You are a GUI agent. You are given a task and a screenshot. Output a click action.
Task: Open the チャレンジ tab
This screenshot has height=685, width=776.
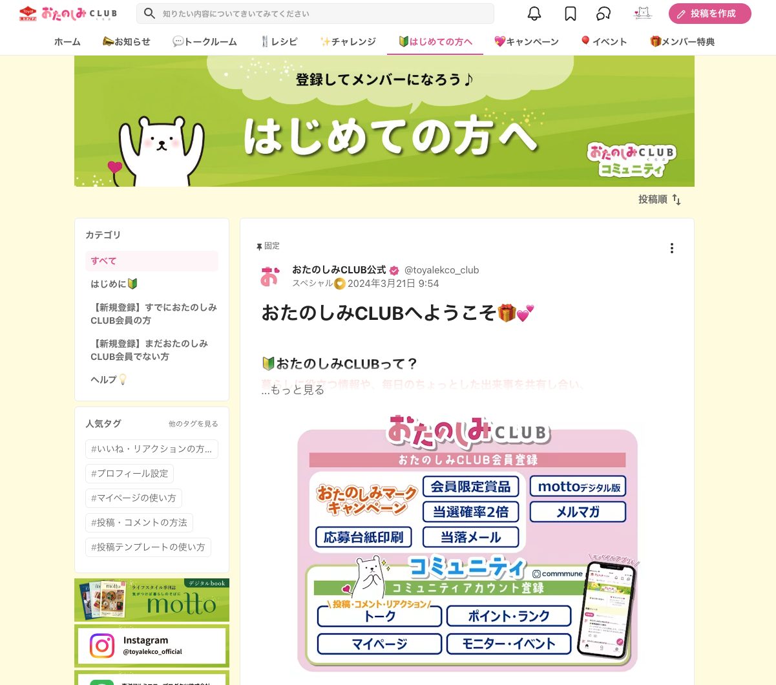click(x=348, y=41)
